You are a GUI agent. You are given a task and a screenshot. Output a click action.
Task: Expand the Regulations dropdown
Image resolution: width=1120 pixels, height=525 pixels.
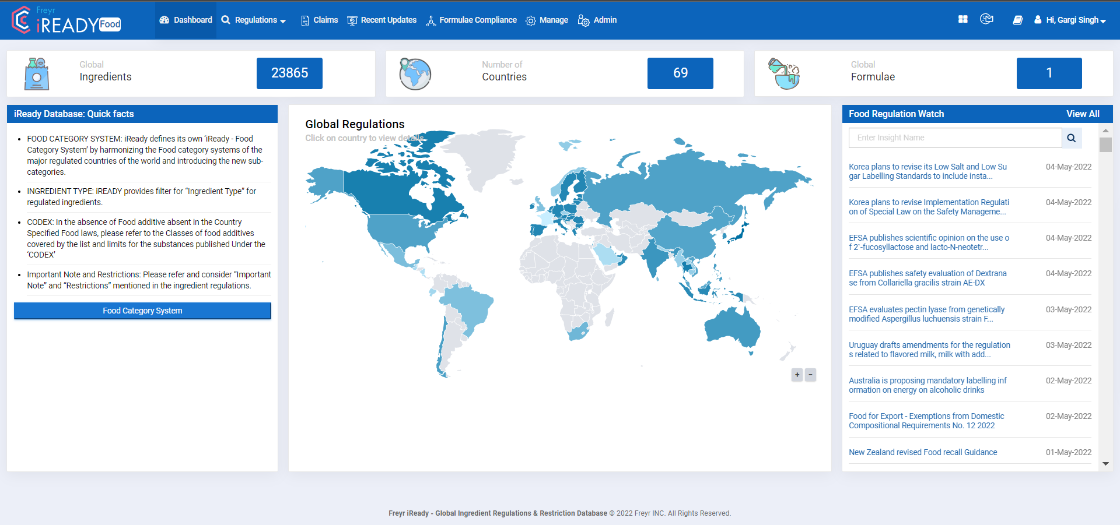click(254, 20)
